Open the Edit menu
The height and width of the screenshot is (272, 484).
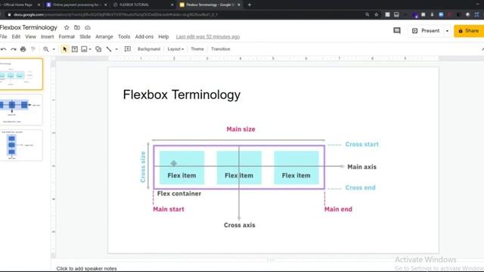click(x=16, y=37)
